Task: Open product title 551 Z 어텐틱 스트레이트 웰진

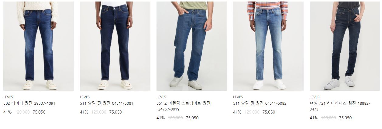Action: tap(183, 106)
